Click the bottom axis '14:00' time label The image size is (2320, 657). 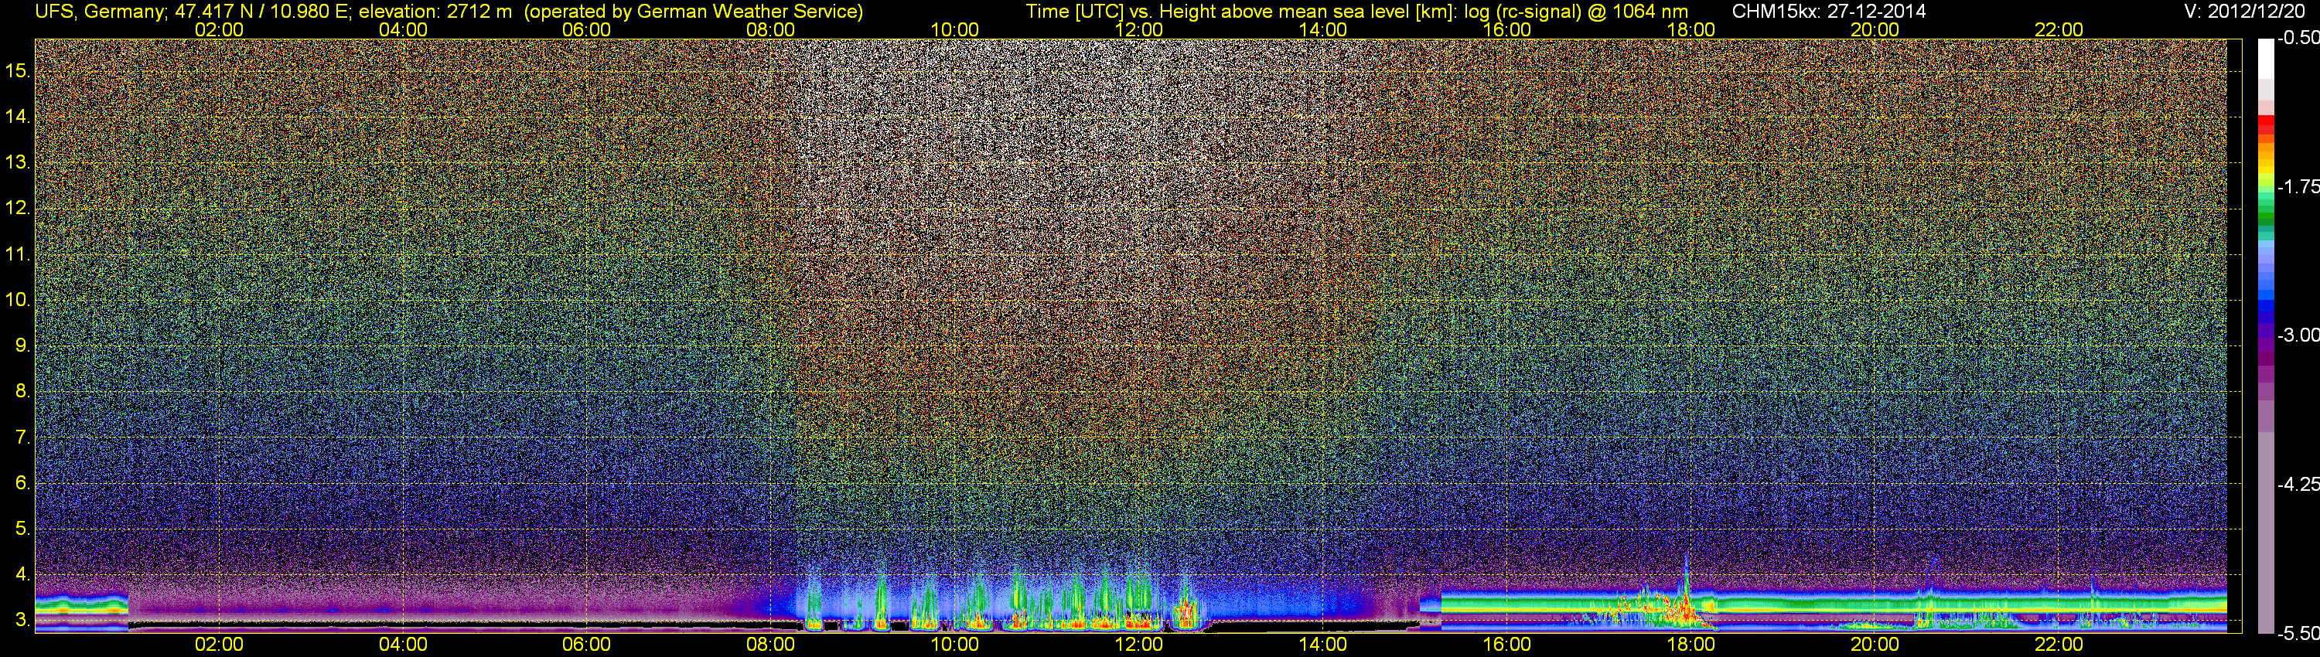pos(1323,645)
